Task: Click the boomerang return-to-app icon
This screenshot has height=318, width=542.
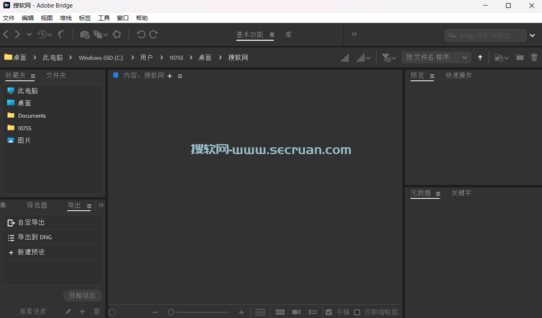Action: (x=61, y=34)
